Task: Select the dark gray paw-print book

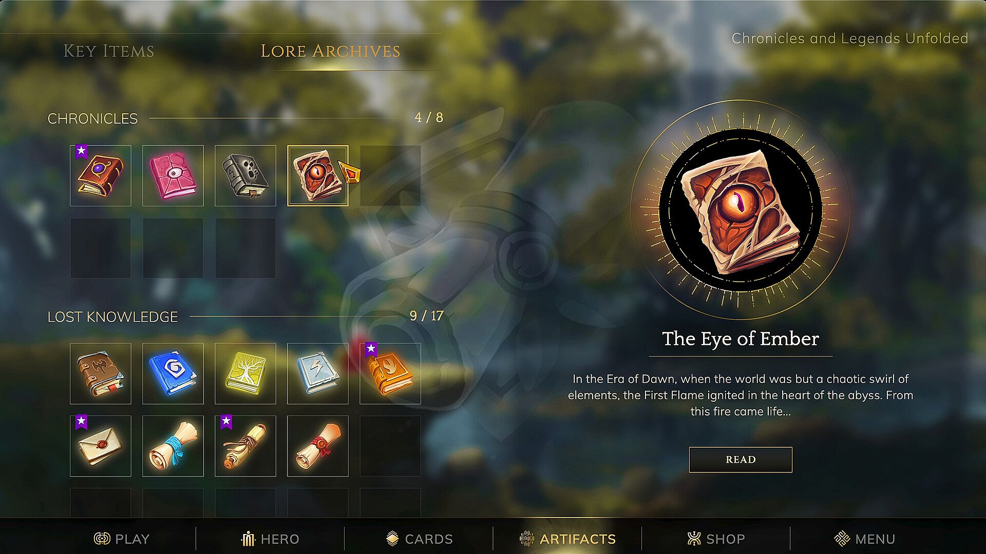Action: [x=245, y=175]
